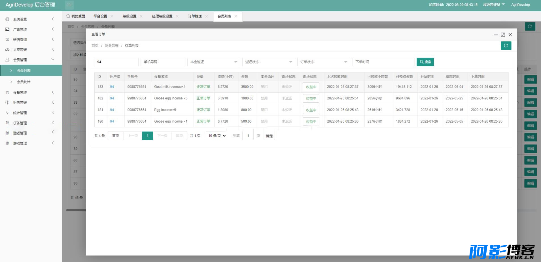
Task: Focus the 手机号码 input field
Action: click(x=163, y=62)
